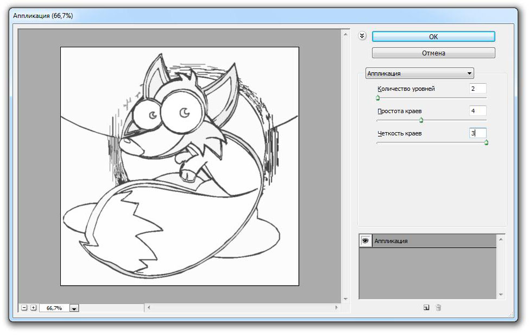Click the Простота краев value field

pos(478,111)
